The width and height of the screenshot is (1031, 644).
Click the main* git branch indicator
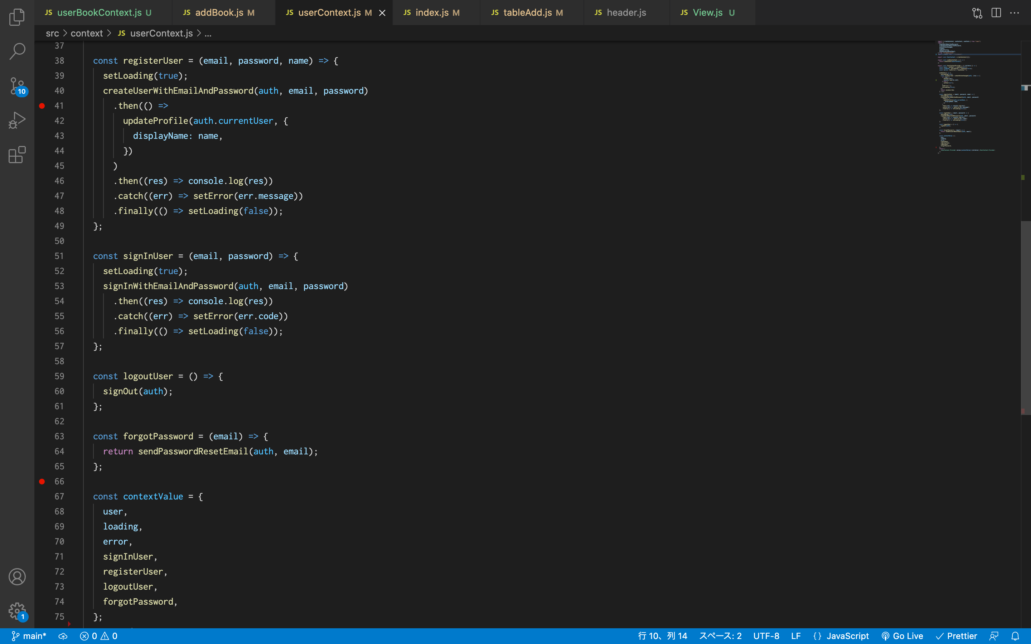[29, 636]
